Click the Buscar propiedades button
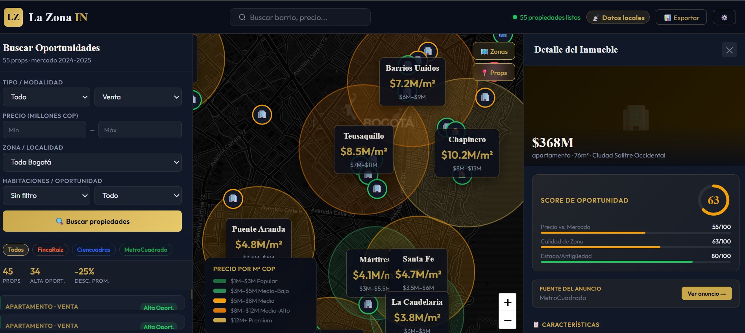This screenshot has height=333, width=745. click(92, 221)
